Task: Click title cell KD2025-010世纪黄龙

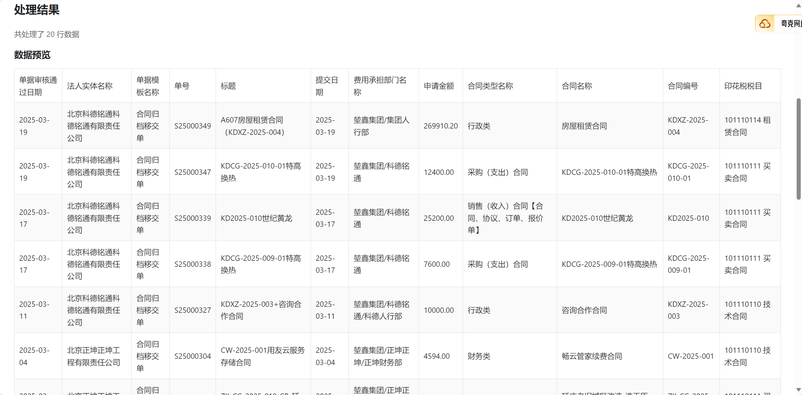Action: tap(256, 218)
